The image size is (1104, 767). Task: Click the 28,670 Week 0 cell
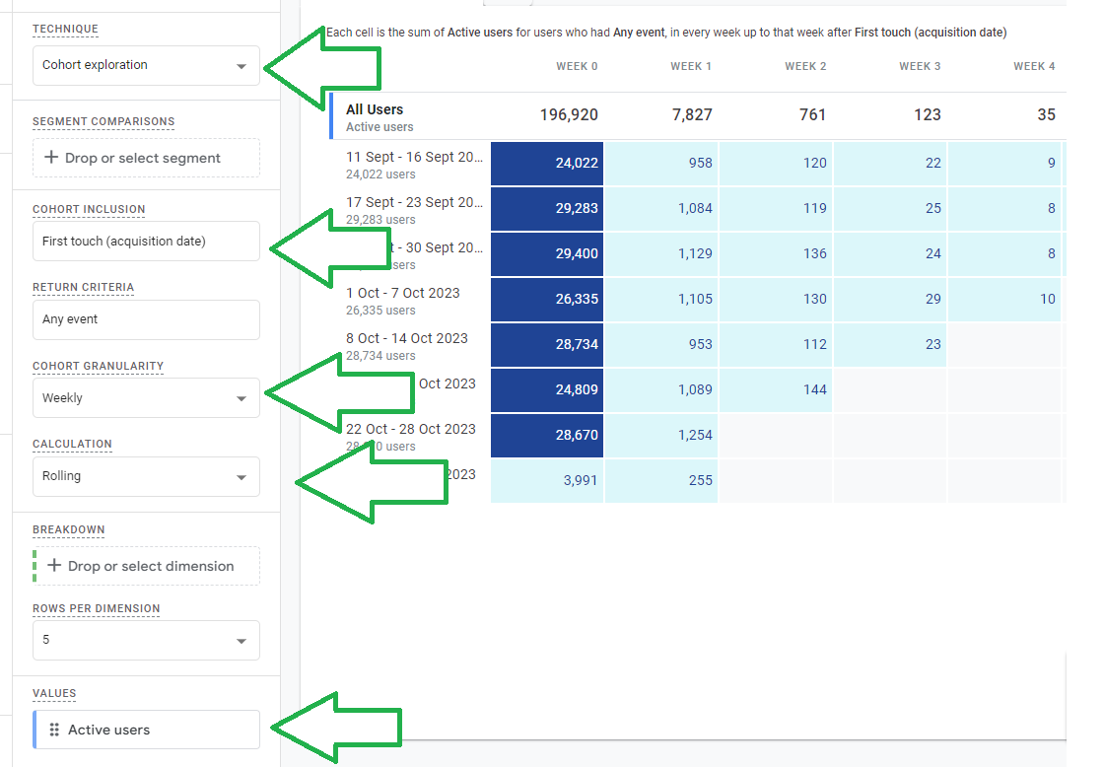[x=547, y=436]
